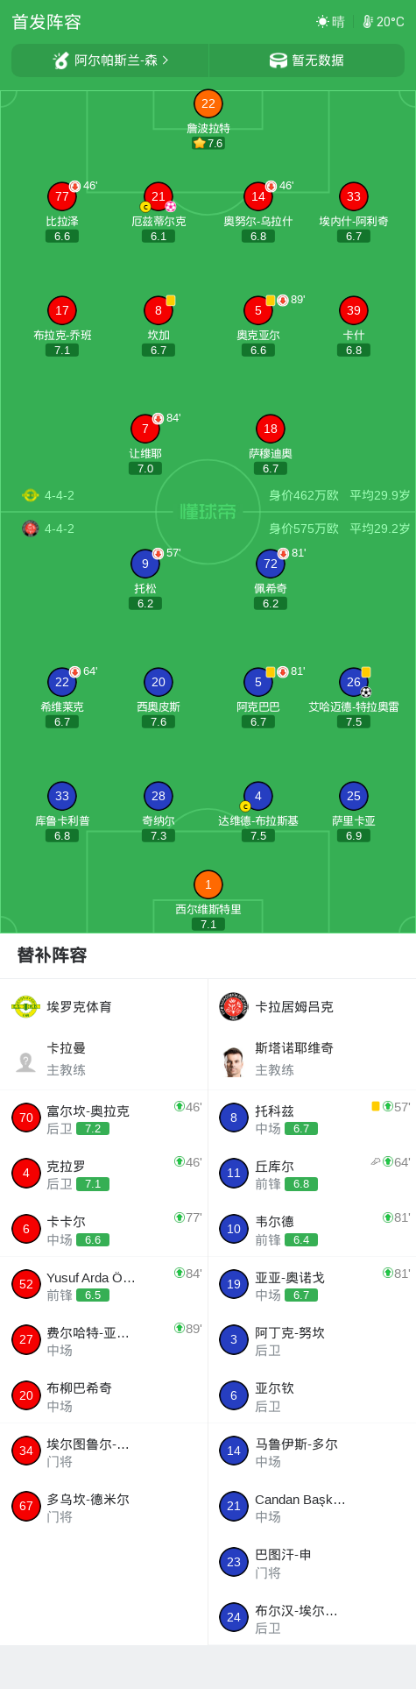This screenshot has height=1689, width=416.
Task: Tap the thermometer temperature icon
Action: point(368,22)
